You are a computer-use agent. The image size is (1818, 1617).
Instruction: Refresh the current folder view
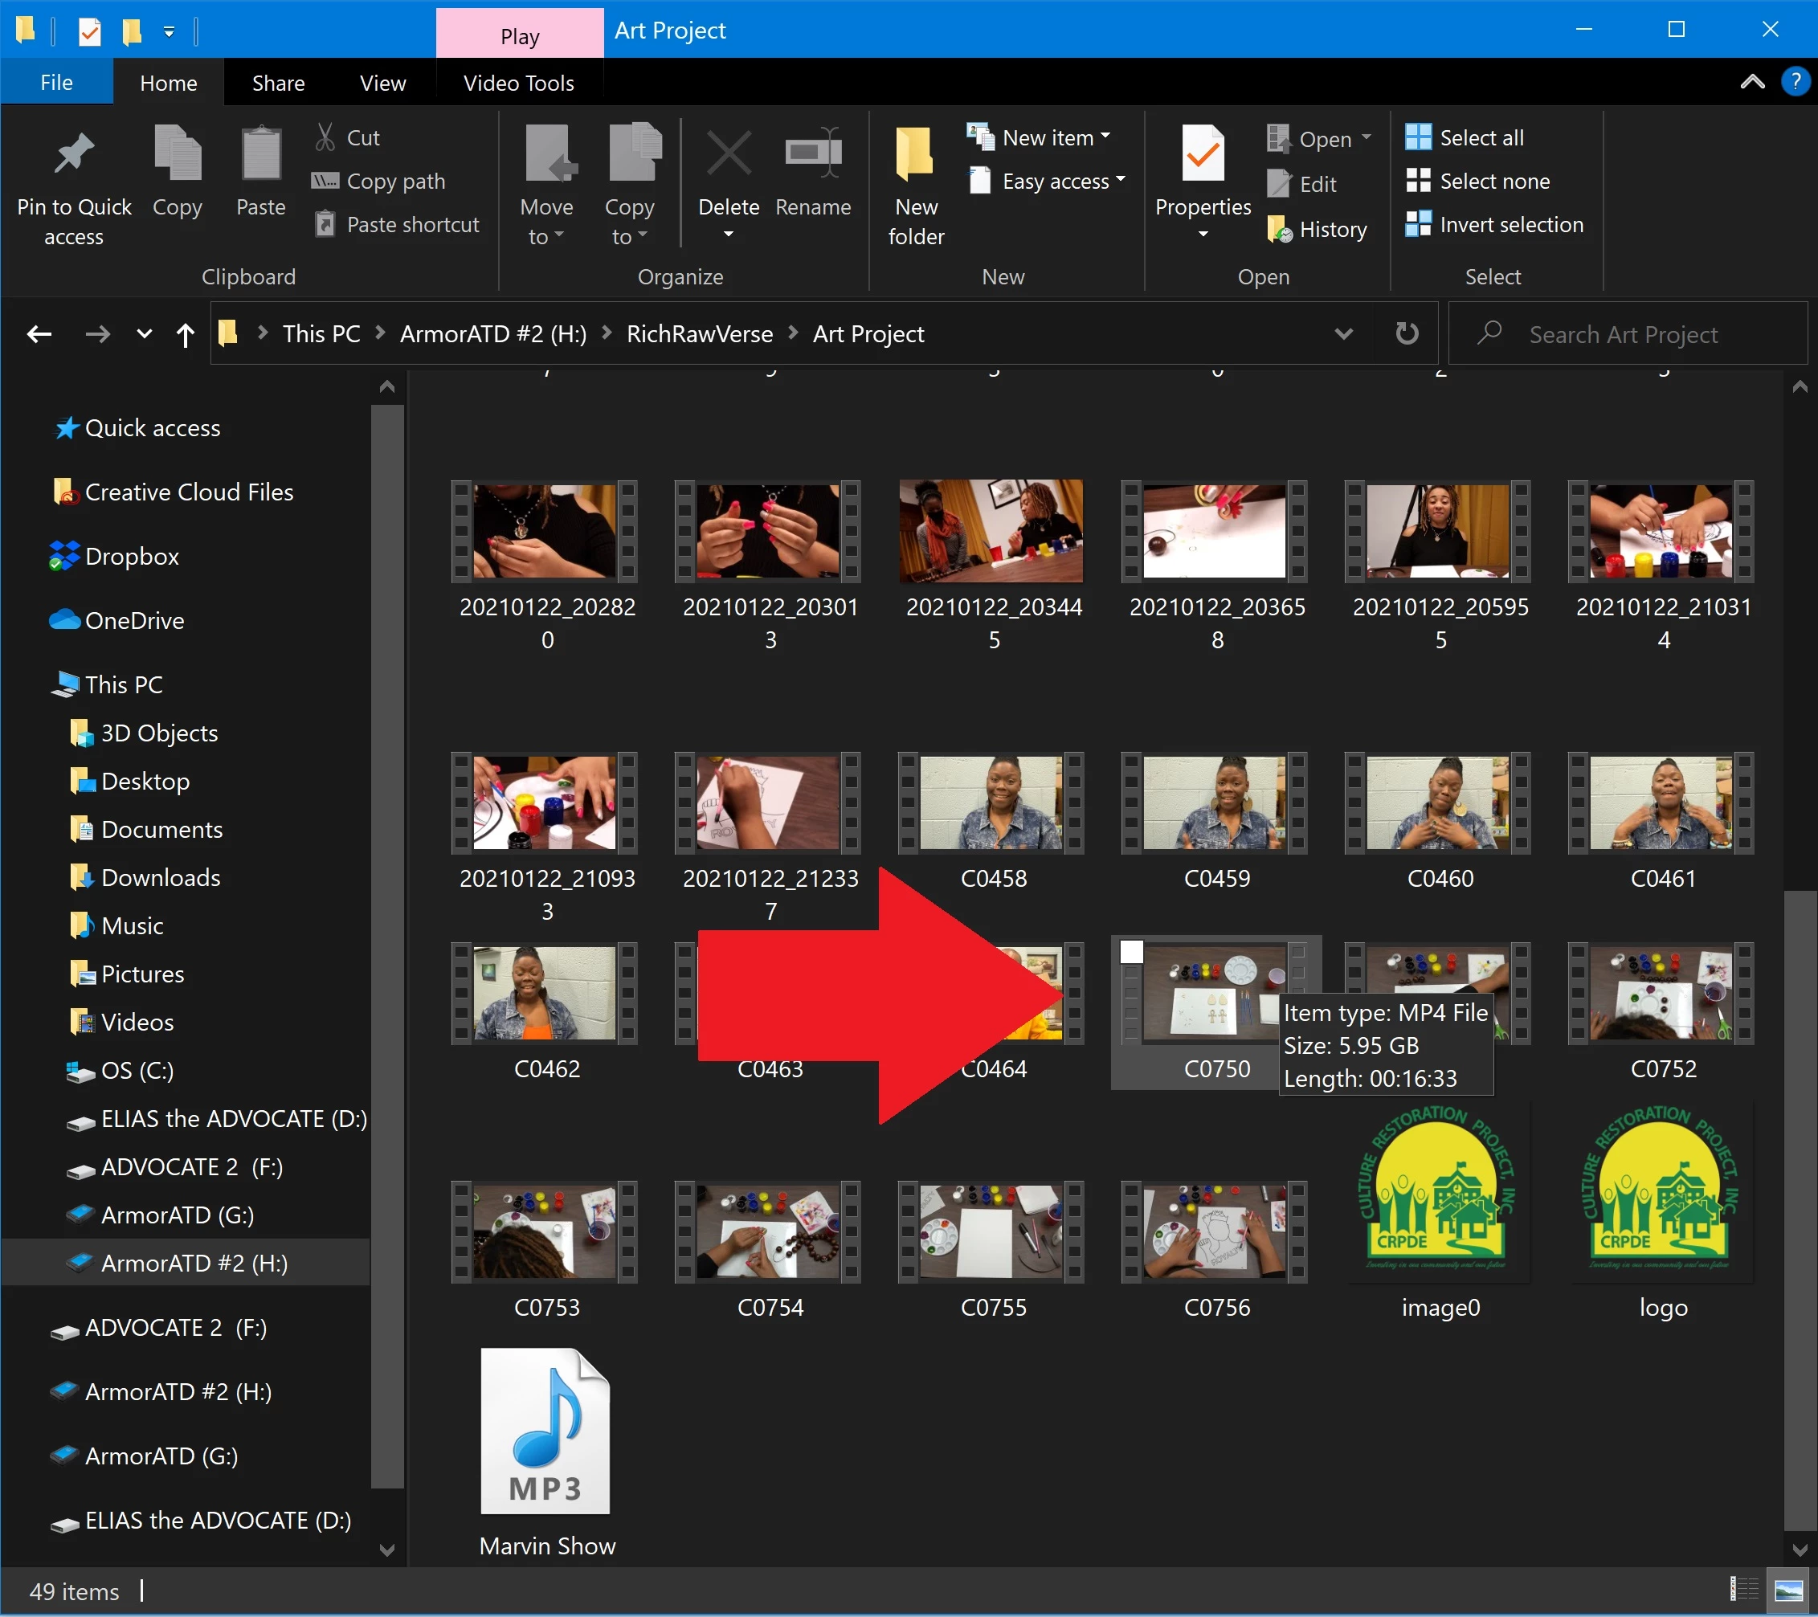click(1406, 334)
